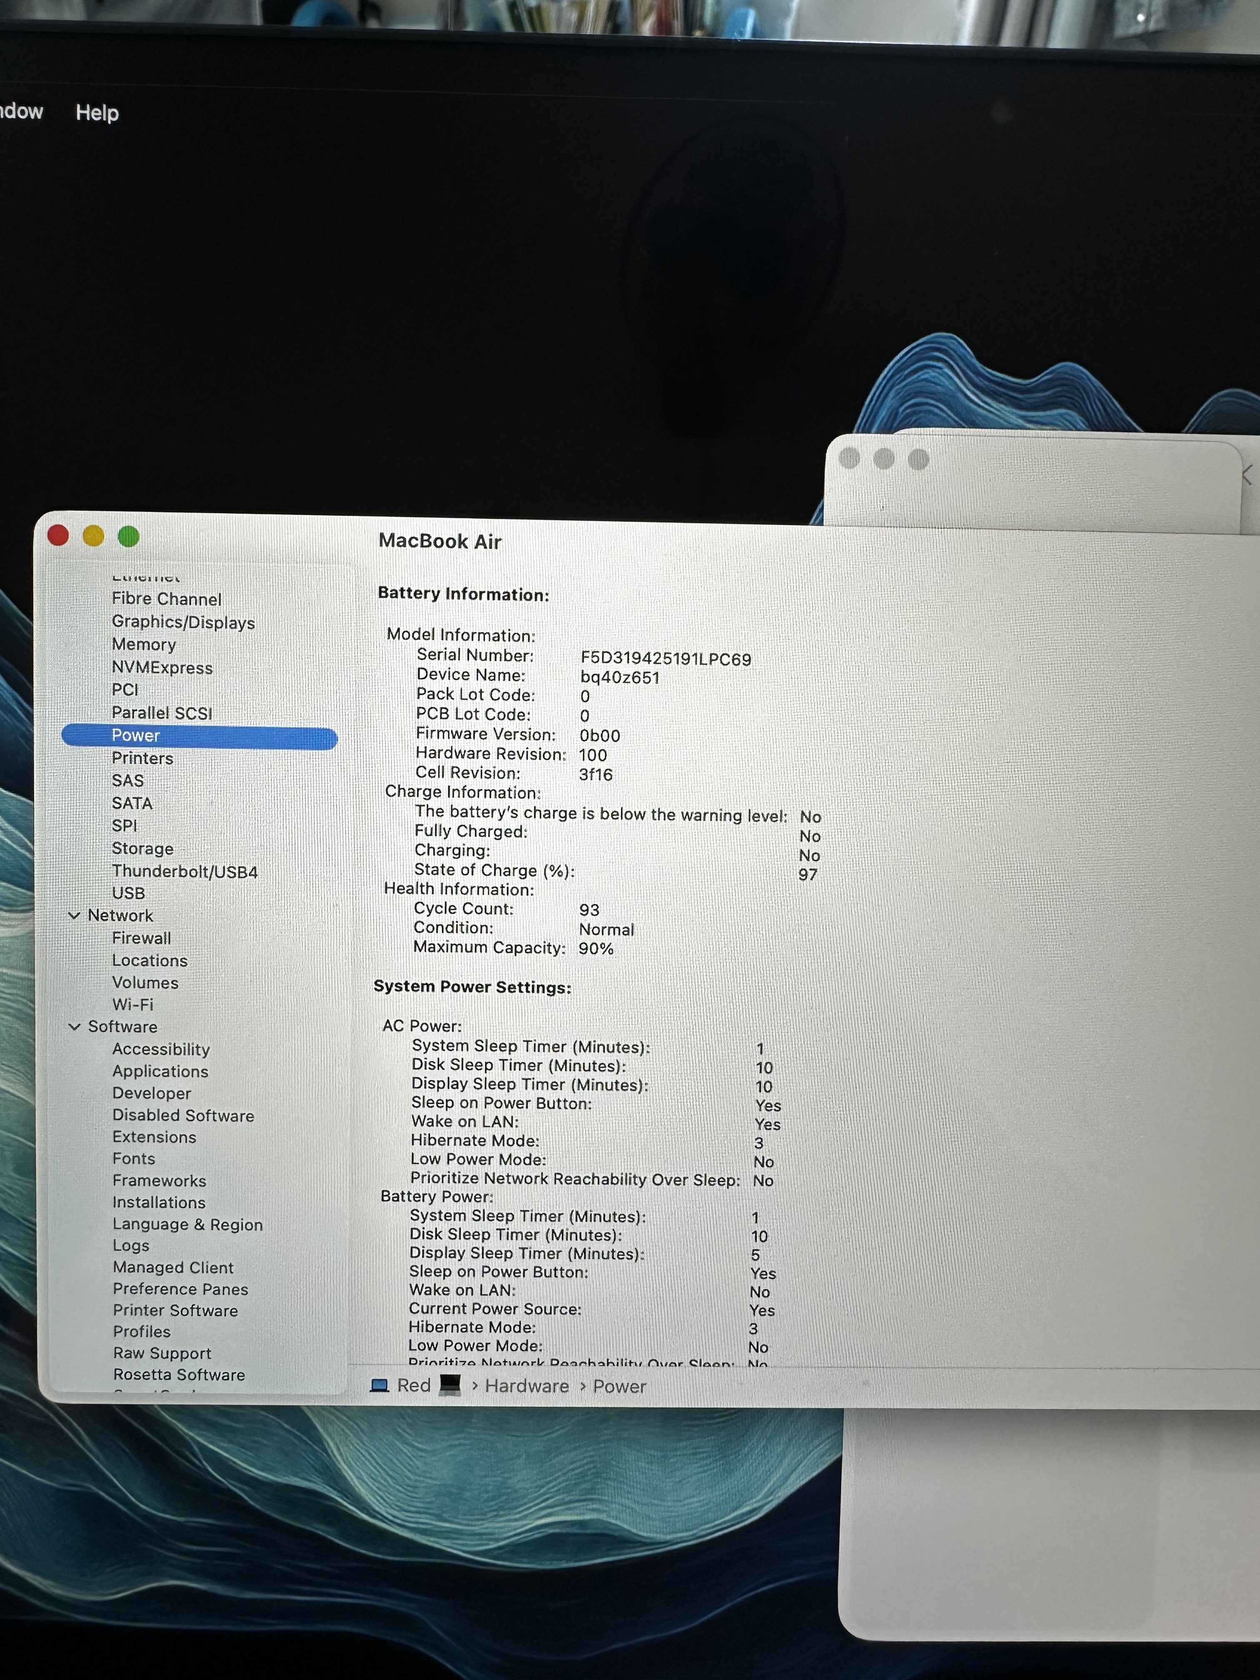Click the red close window button

pos(58,536)
